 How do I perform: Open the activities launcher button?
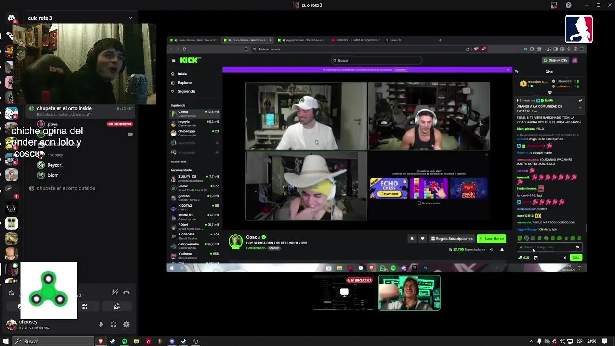(x=85, y=306)
